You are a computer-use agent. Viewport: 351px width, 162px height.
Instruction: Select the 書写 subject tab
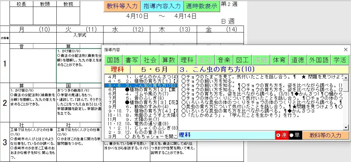tap(132, 60)
